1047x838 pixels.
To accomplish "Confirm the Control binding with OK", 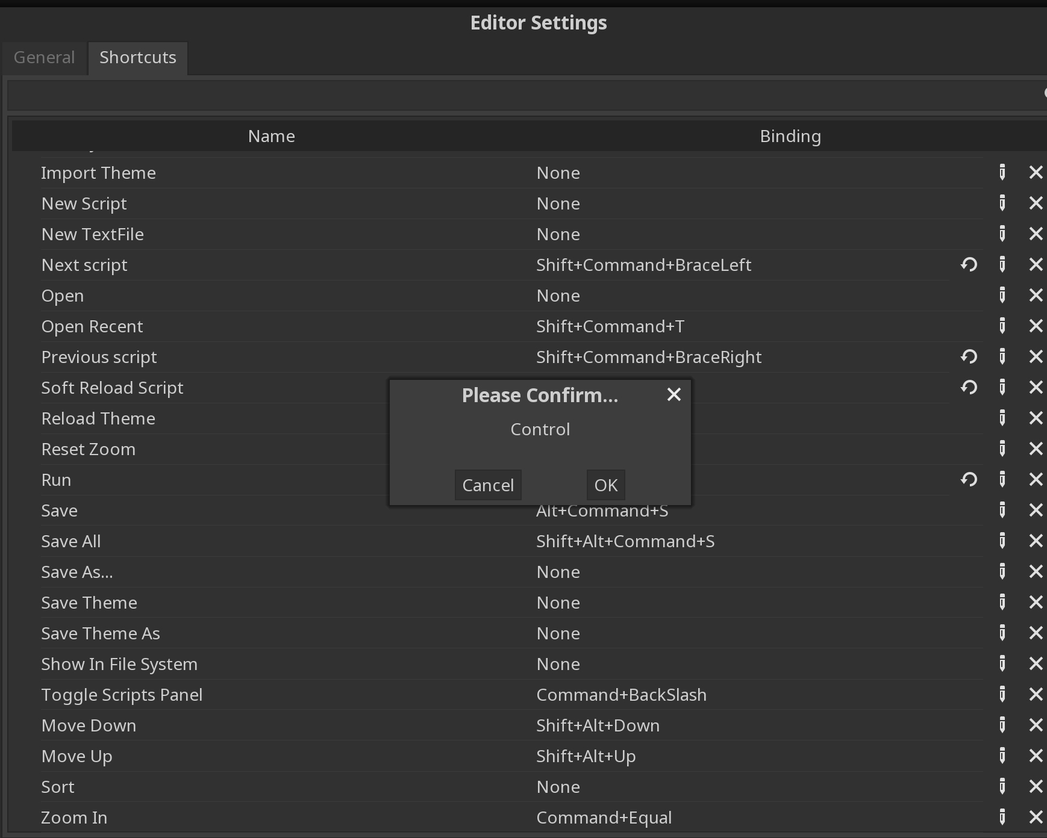I will [x=605, y=485].
